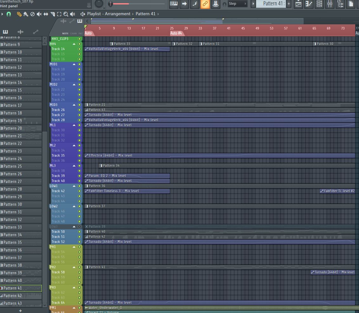
Task: Select Water_Underwater_1 audio clip
Action: [219, 308]
